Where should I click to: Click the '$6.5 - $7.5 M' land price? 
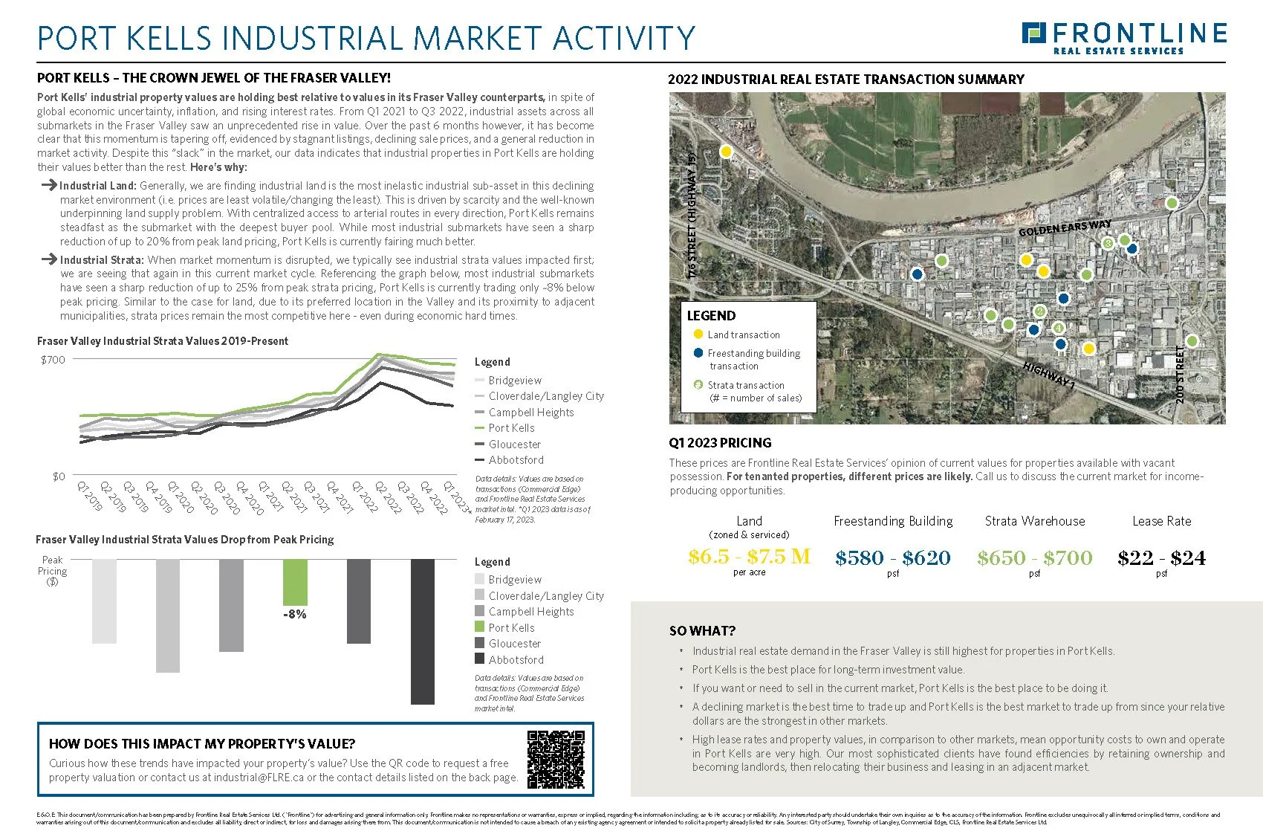(x=750, y=557)
